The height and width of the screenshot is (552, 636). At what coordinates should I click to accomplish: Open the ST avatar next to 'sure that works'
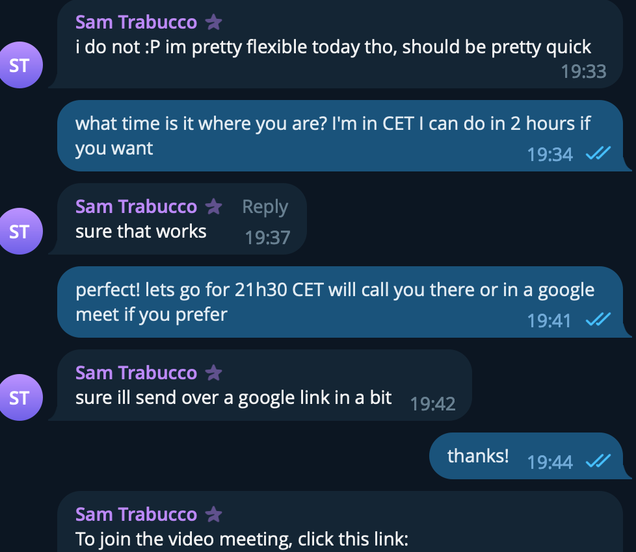pos(19,231)
